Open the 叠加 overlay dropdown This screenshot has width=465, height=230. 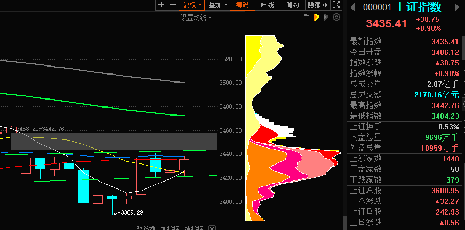point(218,5)
